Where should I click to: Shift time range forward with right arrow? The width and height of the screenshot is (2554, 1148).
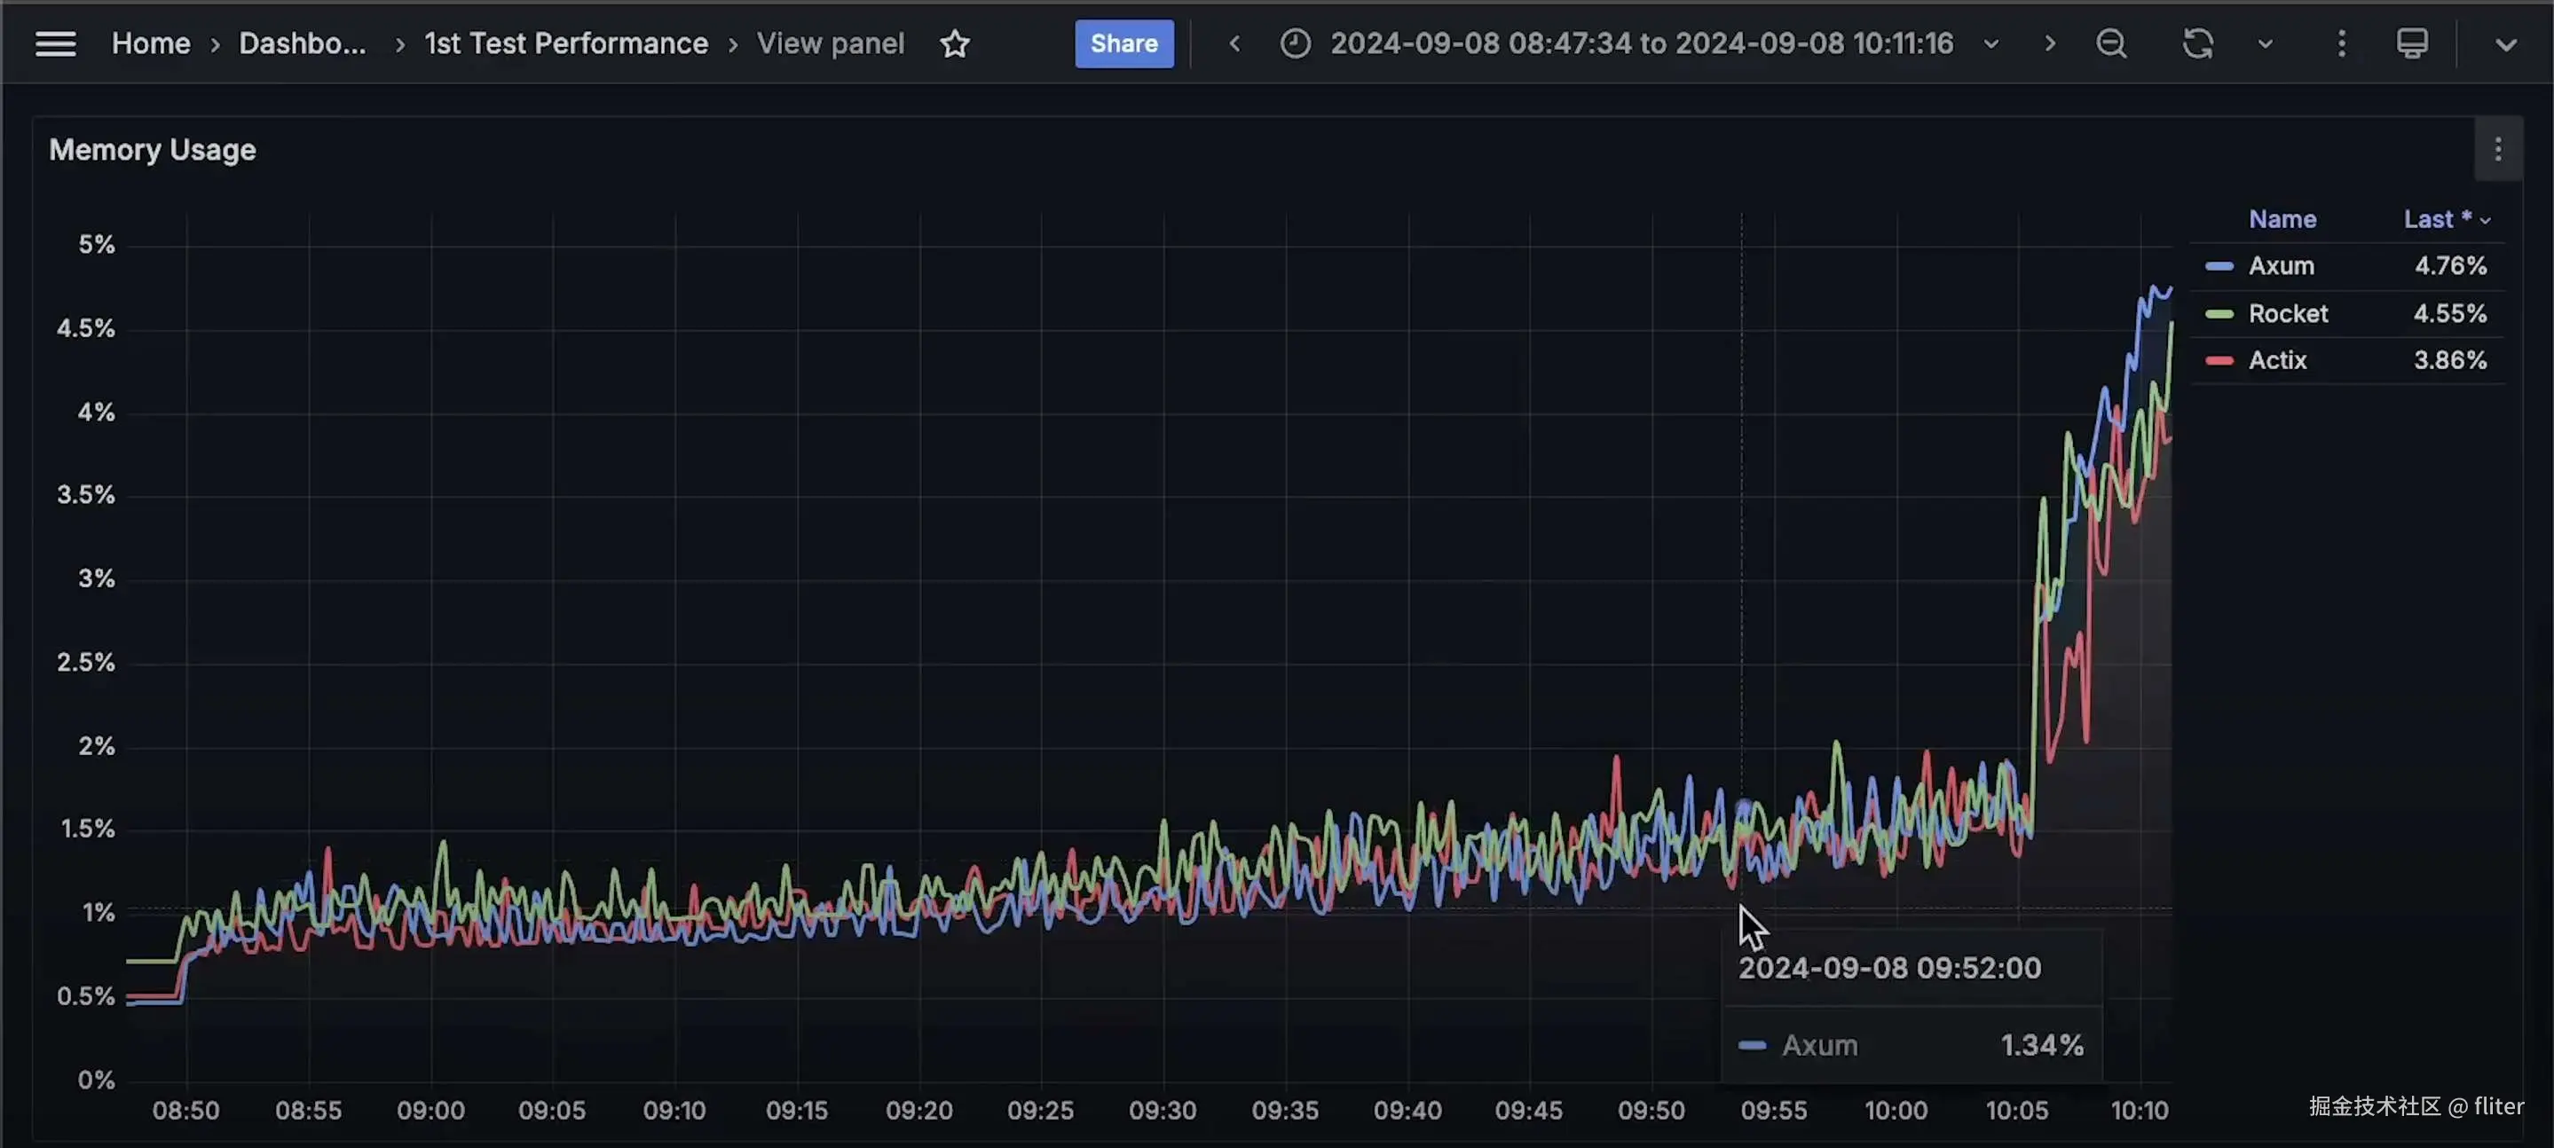pos(2049,43)
